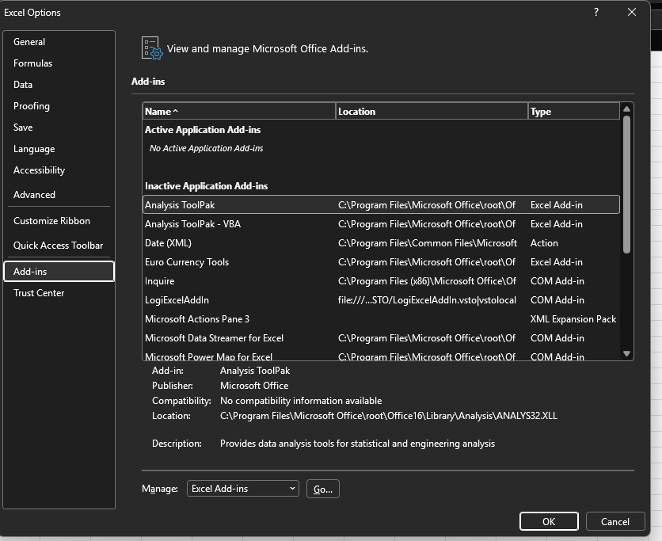Select the Microsoft Actions Pane 3 row
Screen dimensions: 662x541
coord(381,319)
